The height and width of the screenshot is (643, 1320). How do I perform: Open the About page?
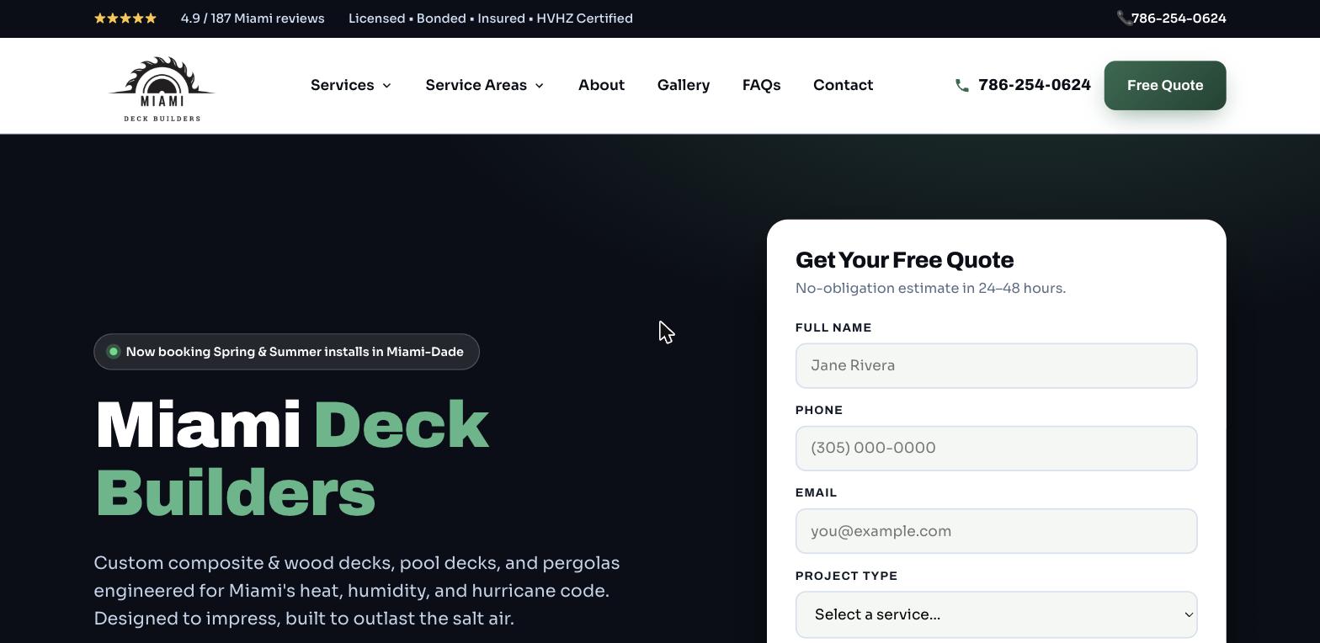tap(601, 85)
